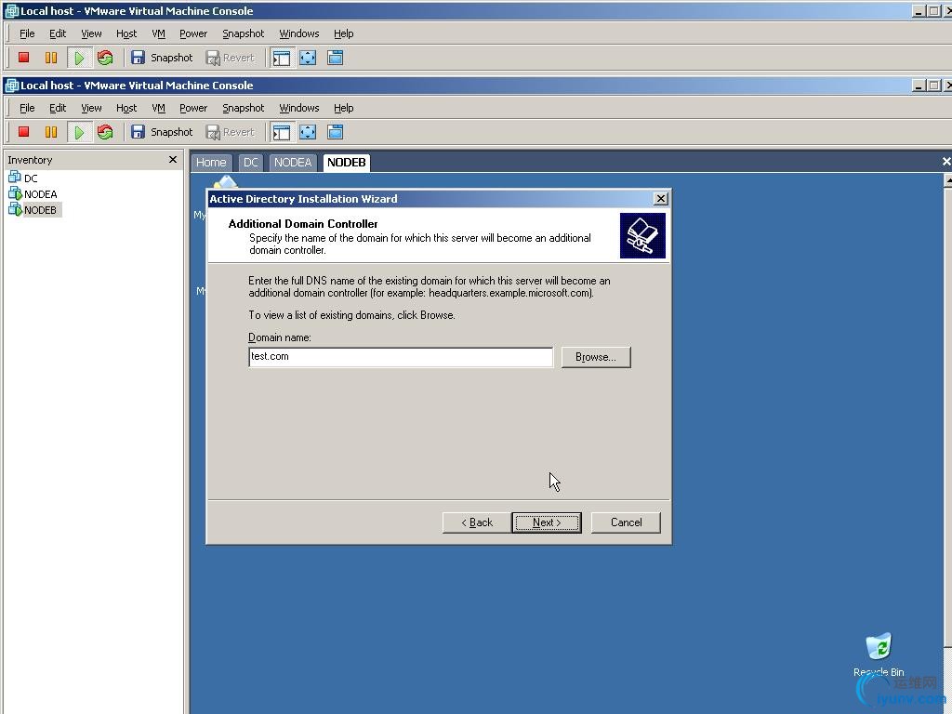952x714 pixels.
Task: Open the Snapshot menu in the lower console window
Action: tap(243, 108)
